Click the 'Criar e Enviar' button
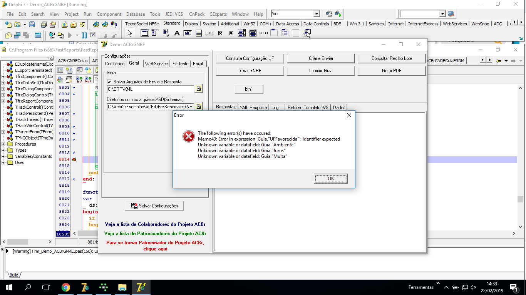 click(321, 58)
